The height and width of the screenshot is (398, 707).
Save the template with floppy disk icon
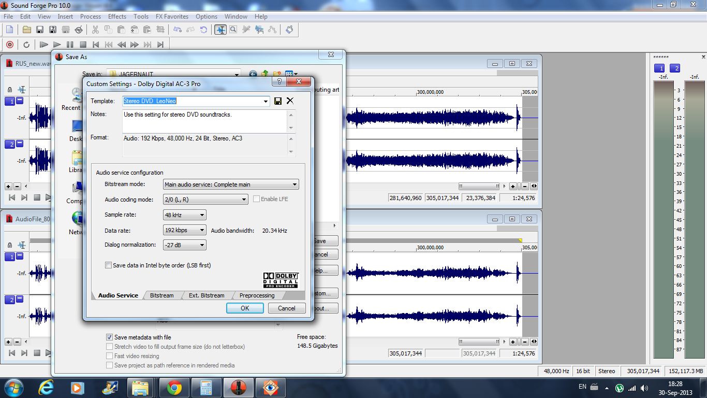tap(278, 101)
